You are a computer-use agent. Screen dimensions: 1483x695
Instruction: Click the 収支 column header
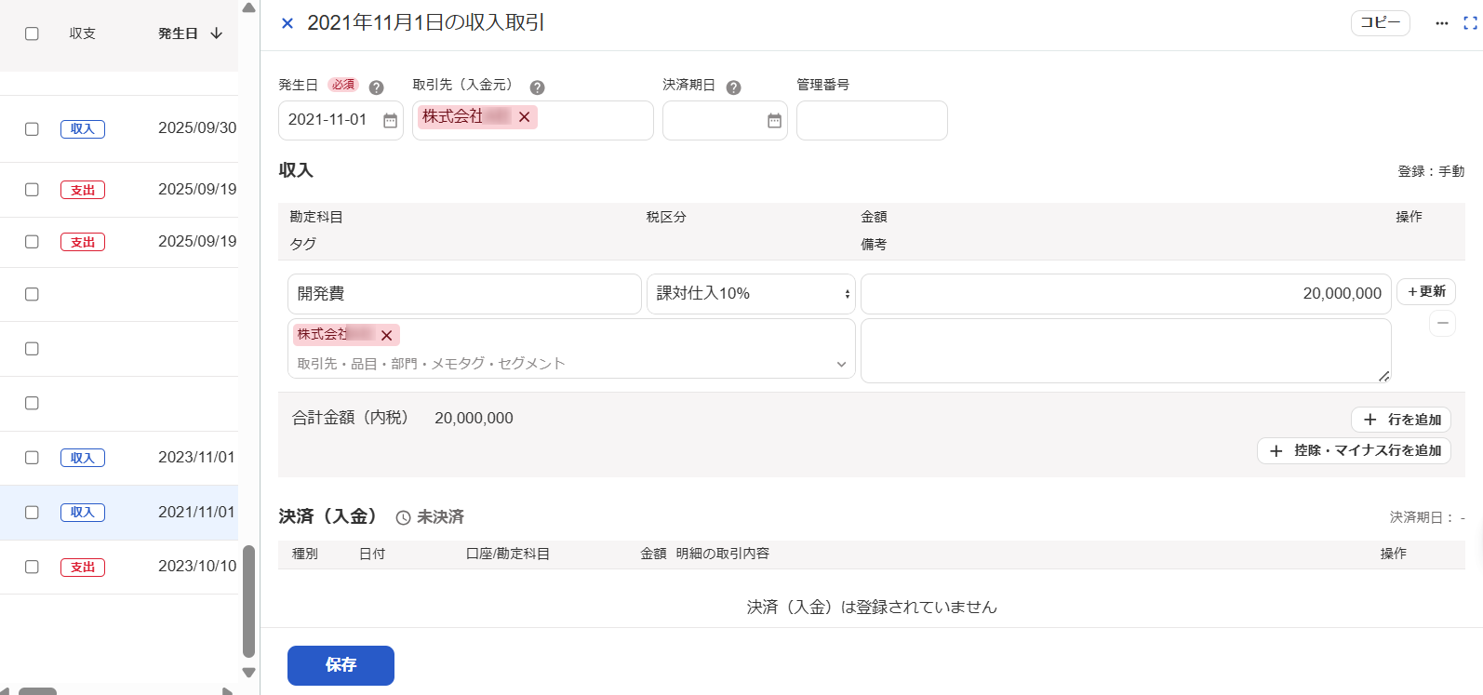click(83, 33)
